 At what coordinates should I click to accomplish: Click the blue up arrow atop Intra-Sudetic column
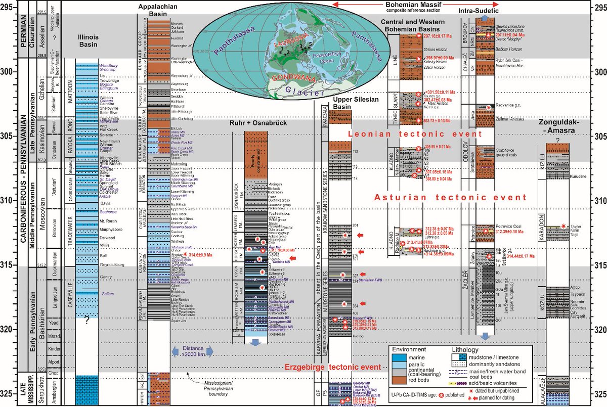click(x=486, y=17)
